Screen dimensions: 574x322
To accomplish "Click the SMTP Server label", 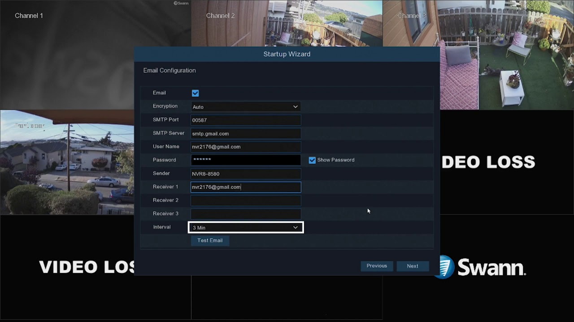I will point(168,133).
